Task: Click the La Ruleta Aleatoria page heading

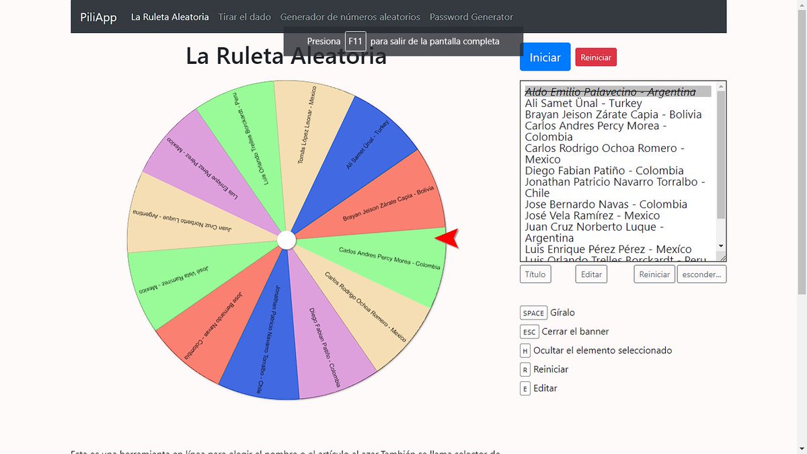Action: coord(286,56)
